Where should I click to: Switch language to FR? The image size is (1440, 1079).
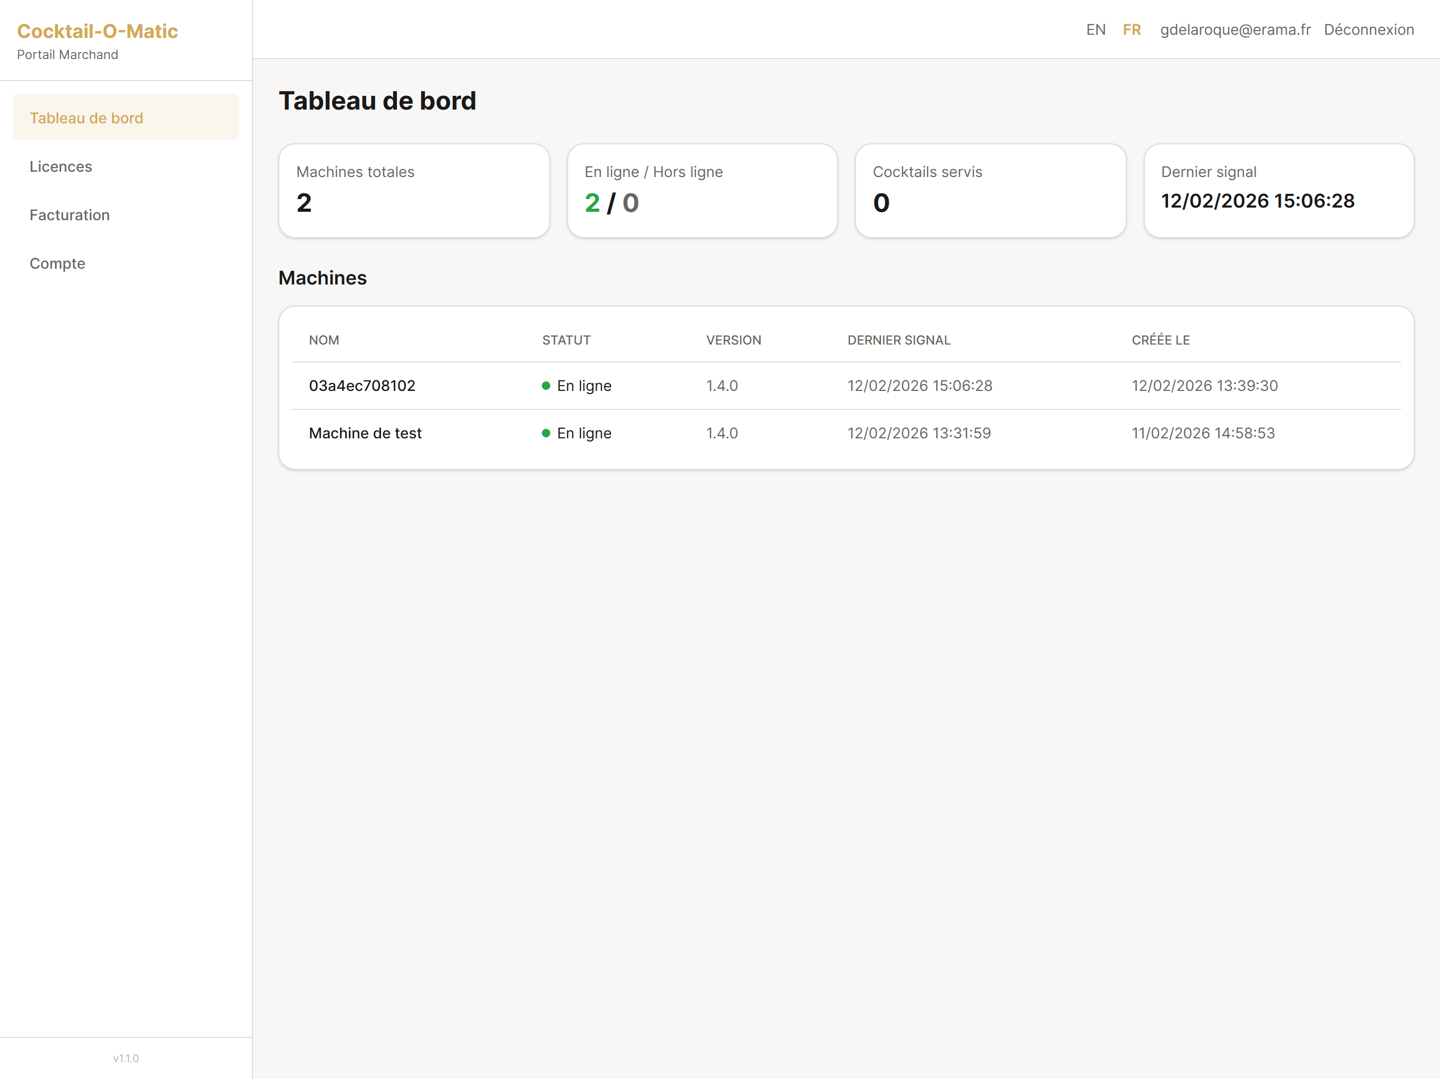[x=1132, y=30]
